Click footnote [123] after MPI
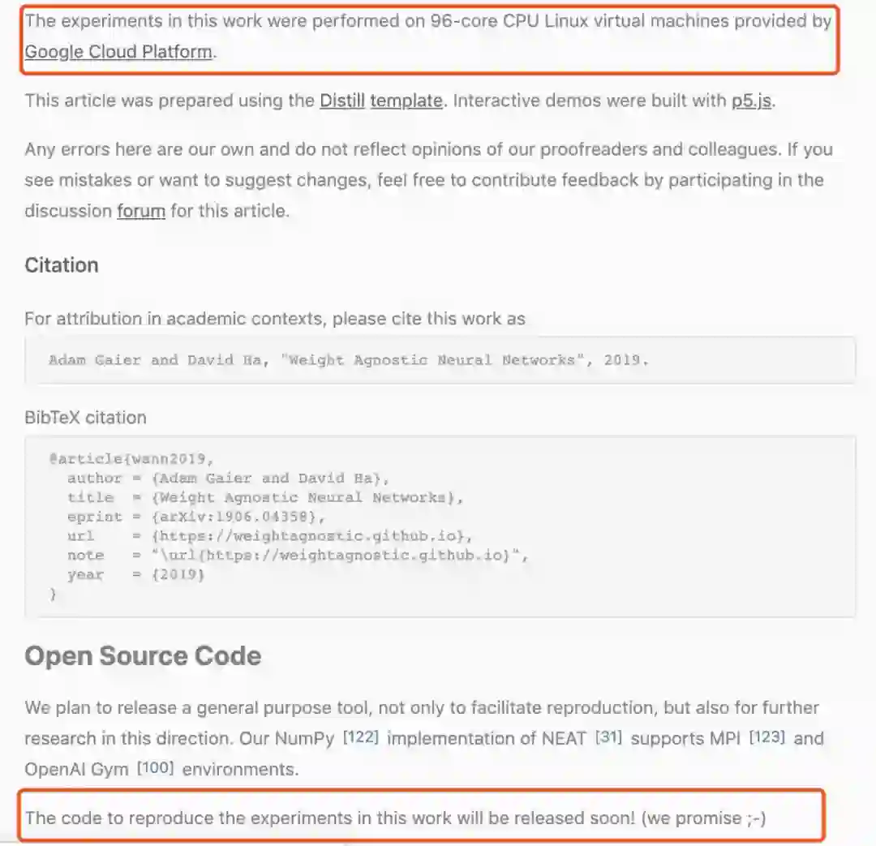Viewport: 876px width, 846px height. click(x=765, y=737)
